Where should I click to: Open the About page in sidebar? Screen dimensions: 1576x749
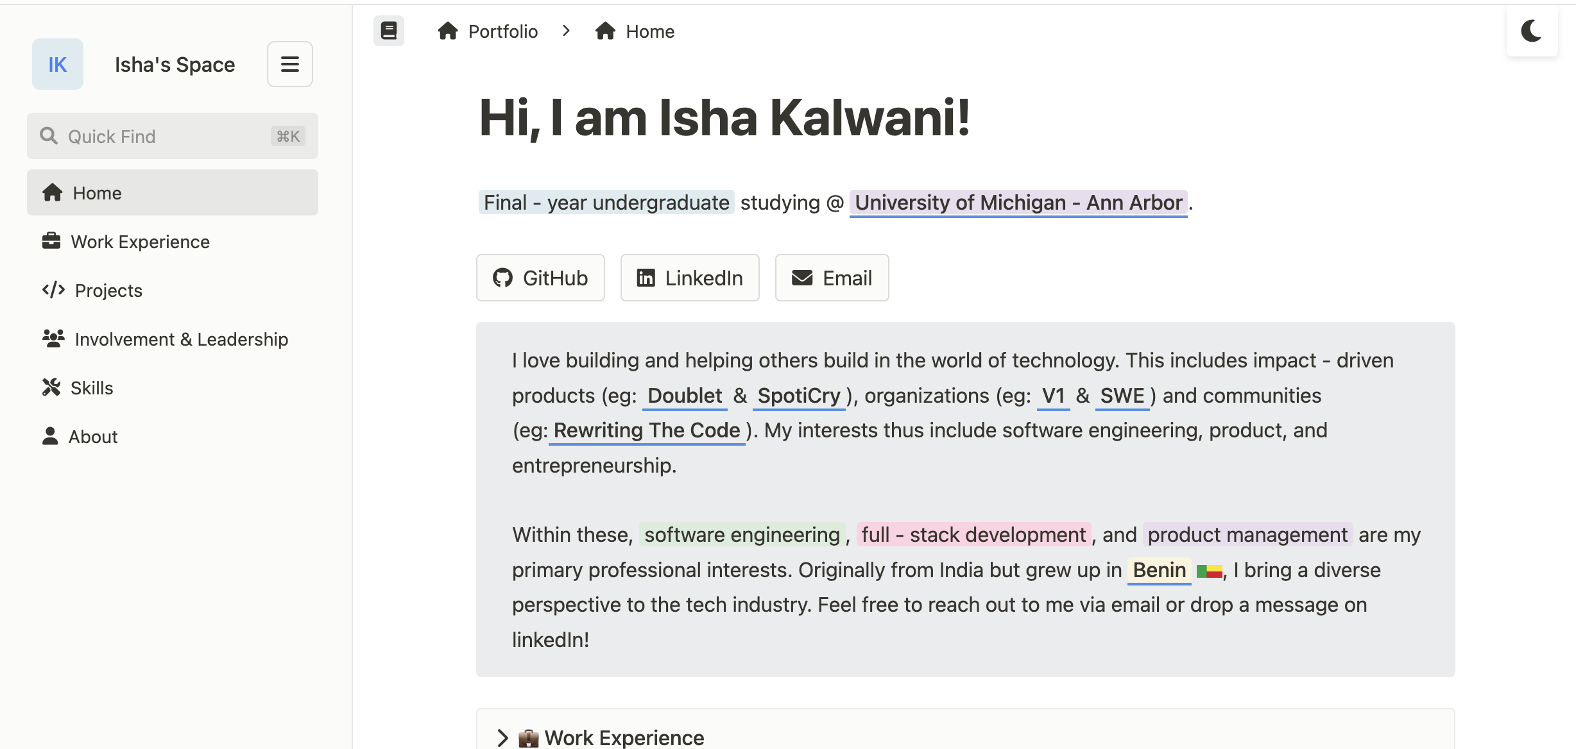click(x=173, y=436)
